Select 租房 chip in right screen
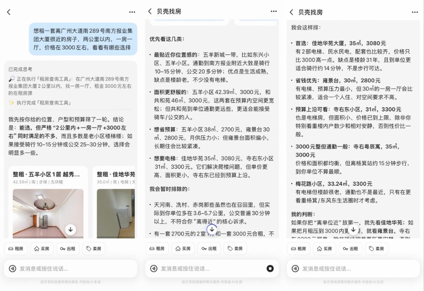 pyautogui.click(x=298, y=249)
